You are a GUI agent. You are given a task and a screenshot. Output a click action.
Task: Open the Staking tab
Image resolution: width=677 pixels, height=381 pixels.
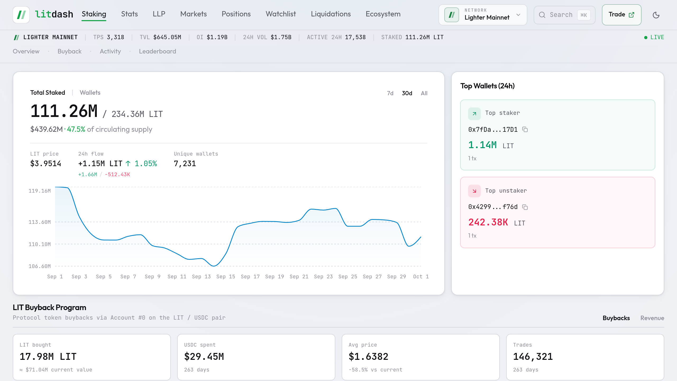click(94, 14)
